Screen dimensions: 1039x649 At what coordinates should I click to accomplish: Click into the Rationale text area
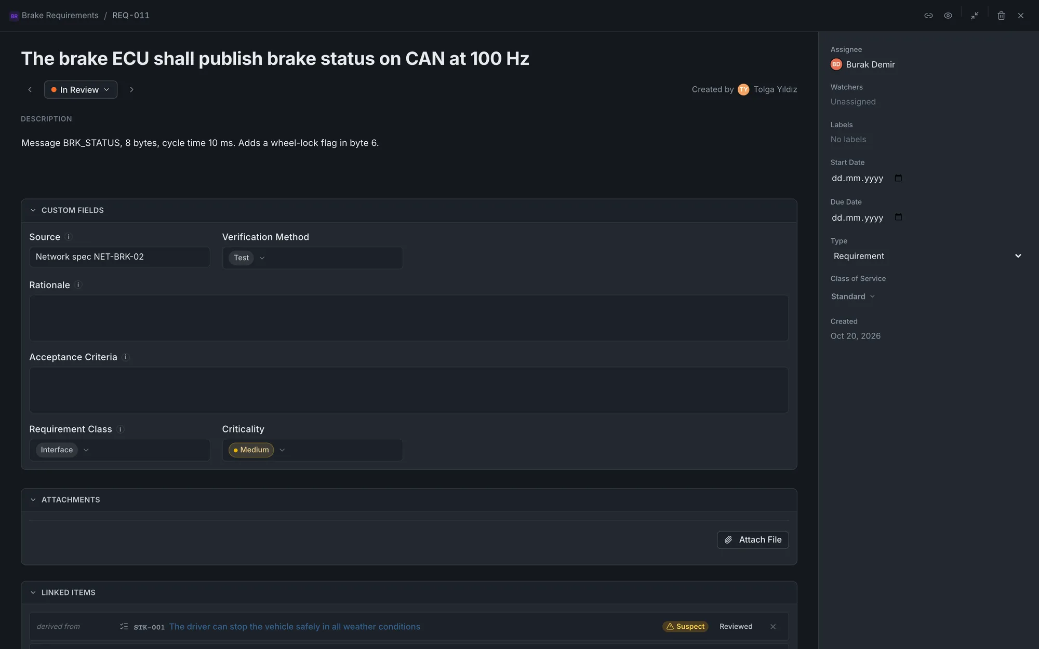409,318
